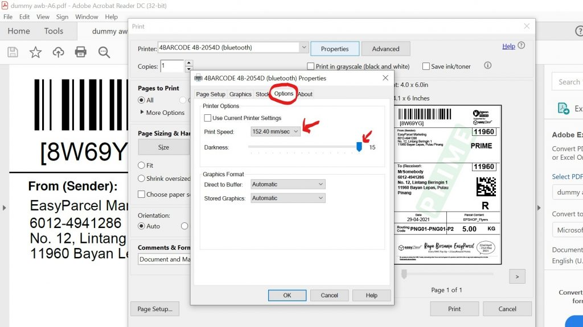Increase copies with stepper up arrow
The height and width of the screenshot is (327, 583).
[x=188, y=63]
